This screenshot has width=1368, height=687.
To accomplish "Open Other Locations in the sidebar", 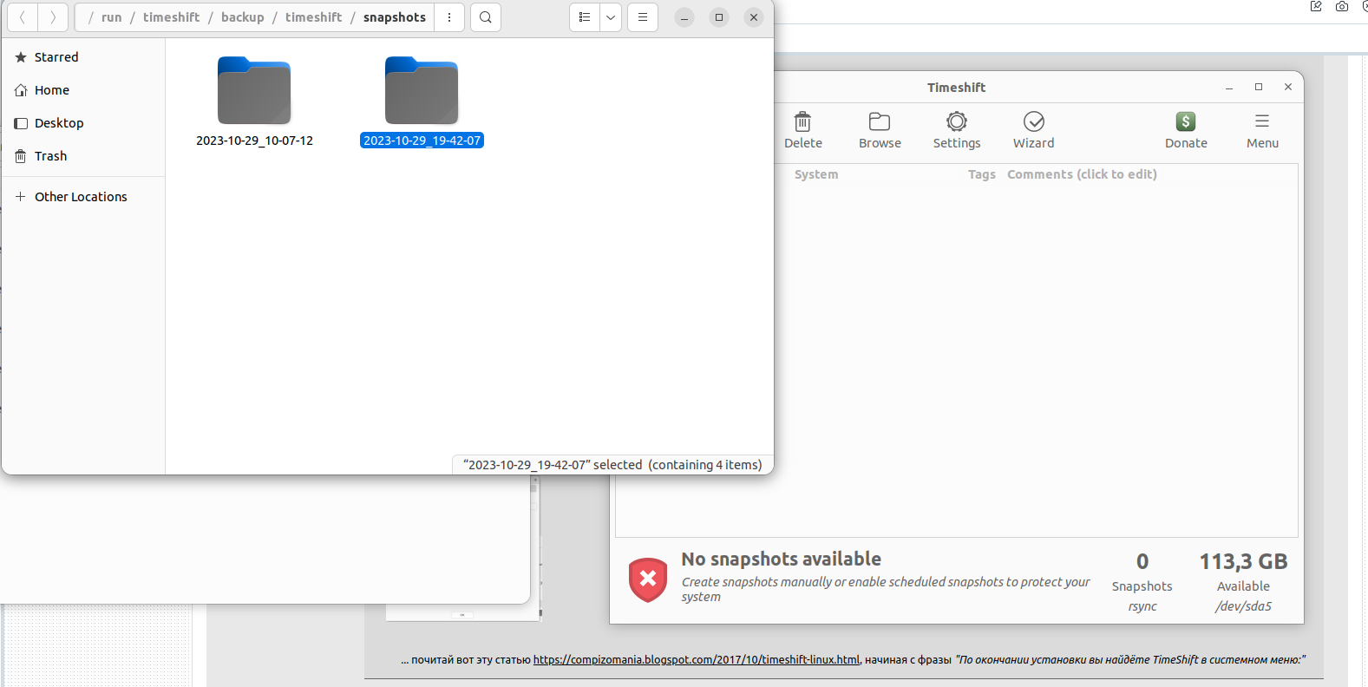I will (83, 197).
